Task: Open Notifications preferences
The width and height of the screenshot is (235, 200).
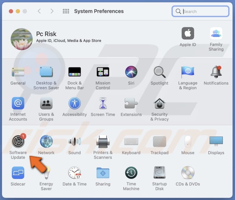Action: click(x=216, y=72)
